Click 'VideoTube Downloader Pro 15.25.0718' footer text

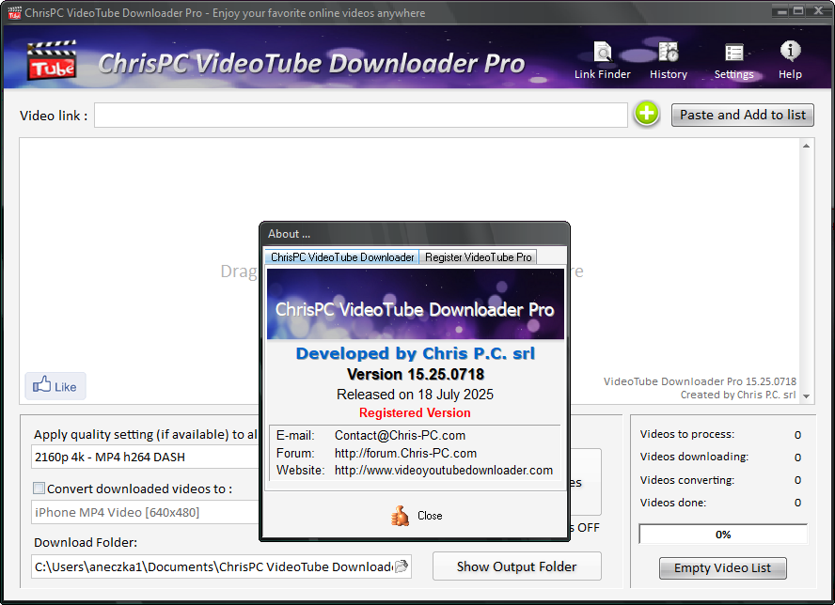(x=700, y=381)
